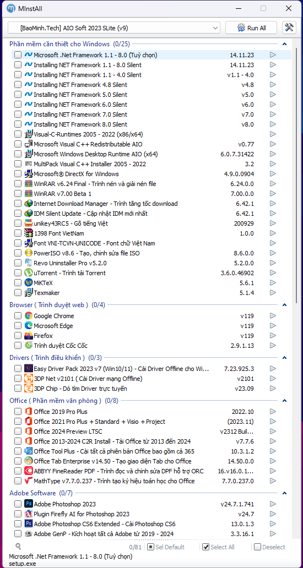Click the Run All button

coord(252,28)
